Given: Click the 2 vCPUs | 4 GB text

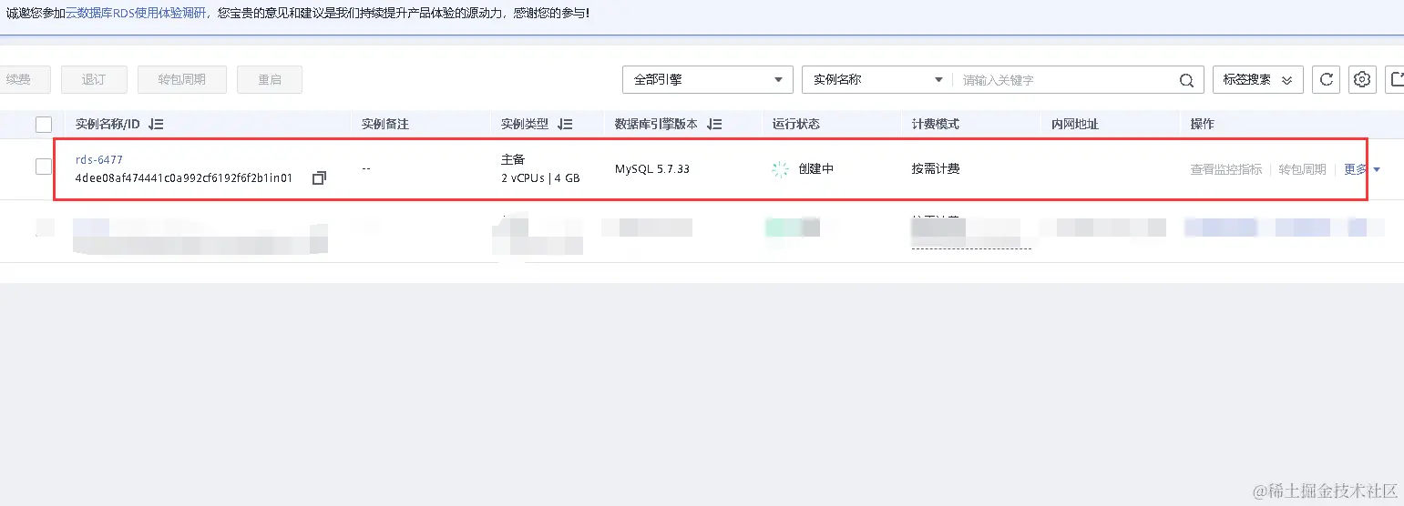Looking at the screenshot, I should [540, 178].
